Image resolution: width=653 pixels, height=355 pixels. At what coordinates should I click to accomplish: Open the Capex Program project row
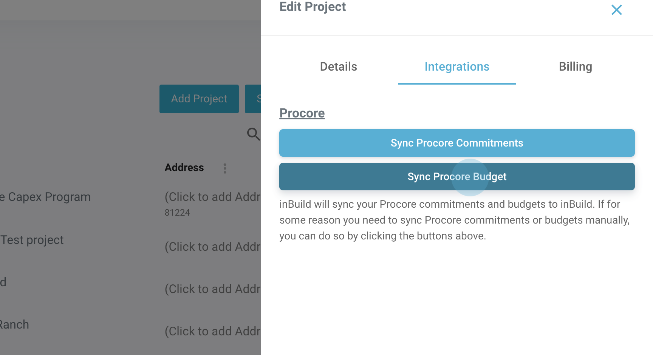point(46,197)
